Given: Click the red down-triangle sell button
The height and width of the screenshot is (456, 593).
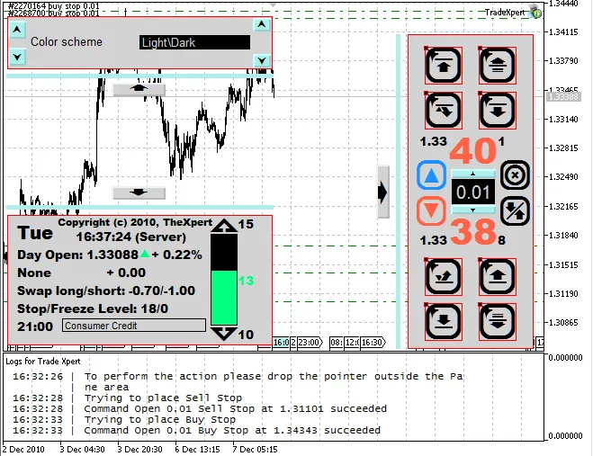Looking at the screenshot, I should click(x=433, y=211).
